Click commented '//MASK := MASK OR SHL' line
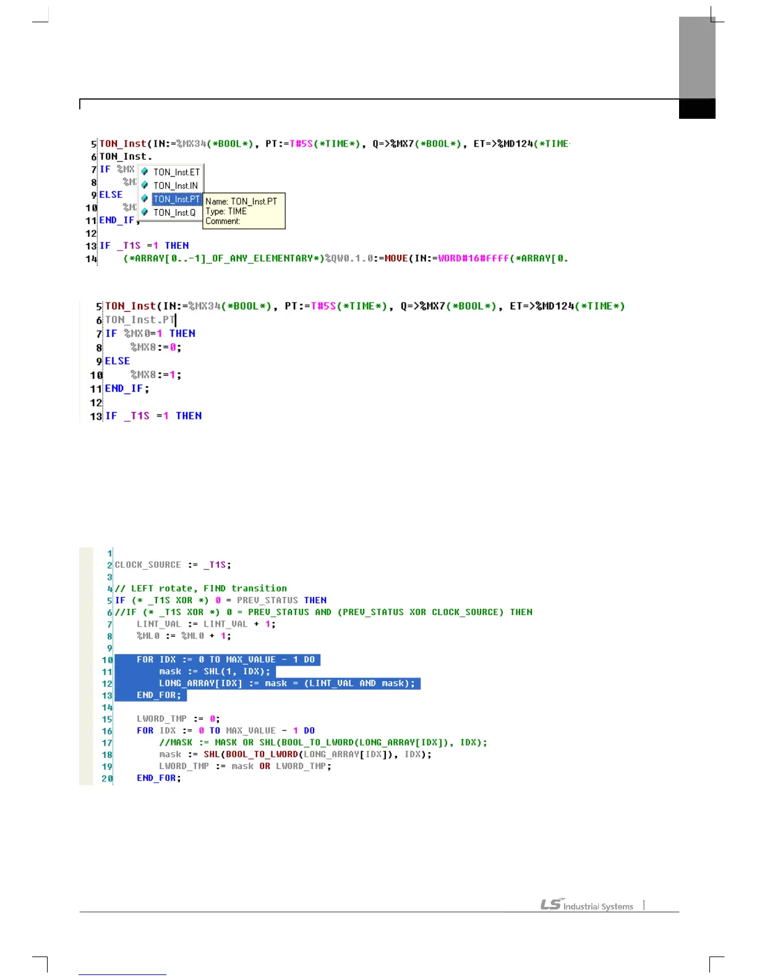 323,742
